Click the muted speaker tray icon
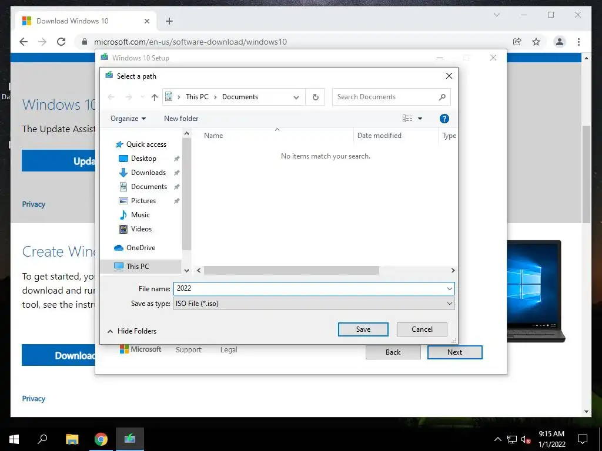 (526, 439)
